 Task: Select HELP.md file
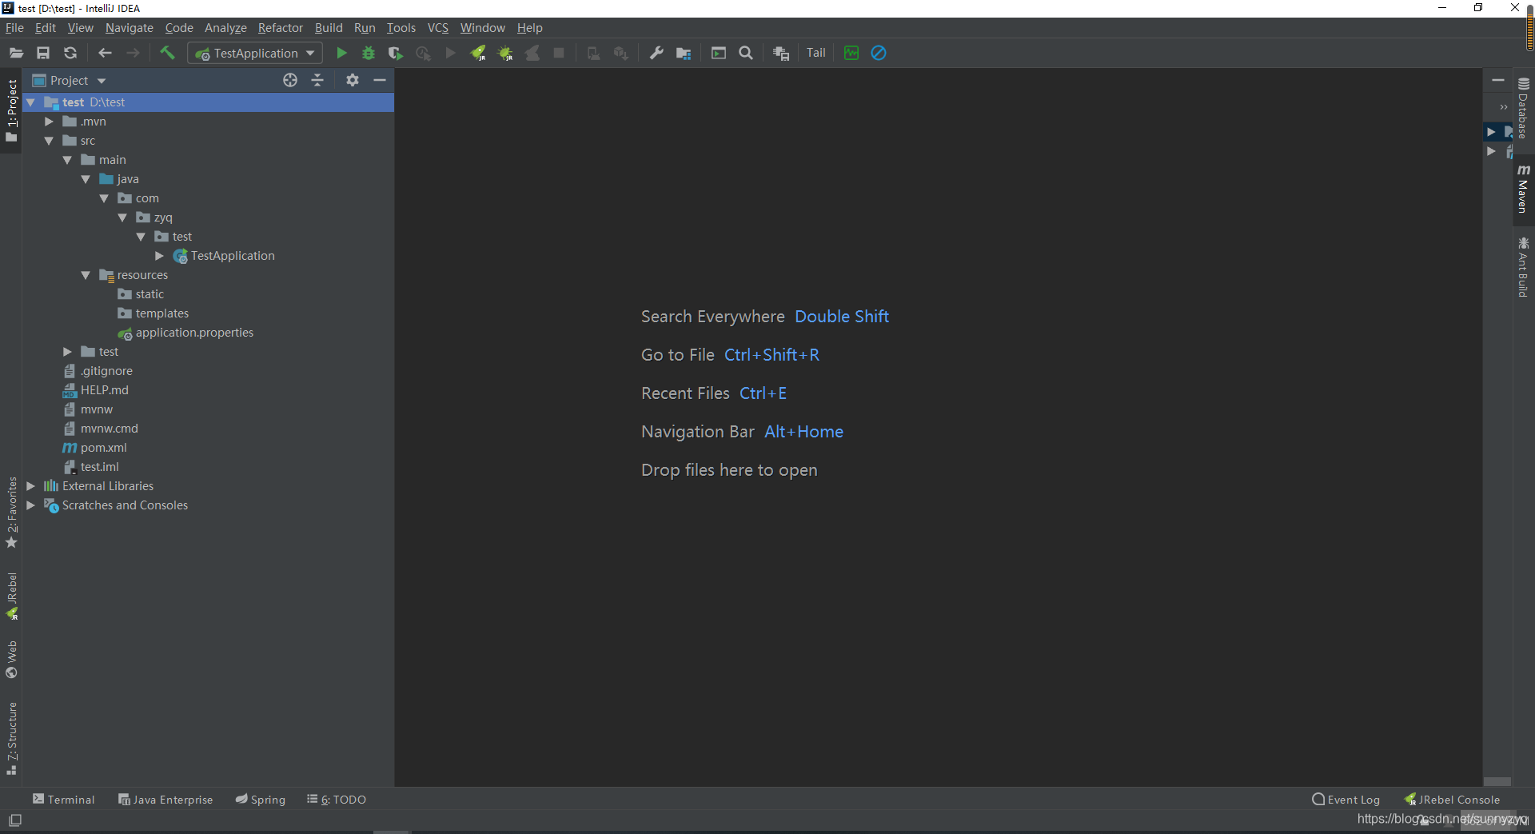(x=104, y=390)
